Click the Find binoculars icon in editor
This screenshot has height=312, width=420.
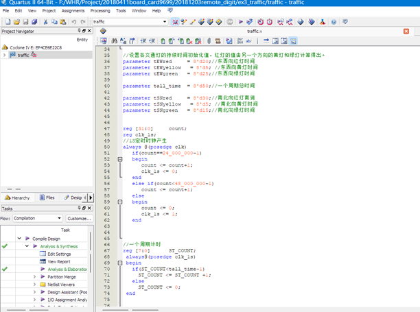(114, 41)
